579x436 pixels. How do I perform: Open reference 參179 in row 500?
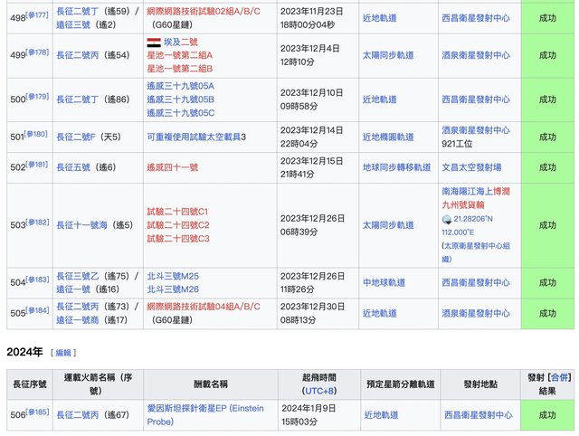(37, 97)
